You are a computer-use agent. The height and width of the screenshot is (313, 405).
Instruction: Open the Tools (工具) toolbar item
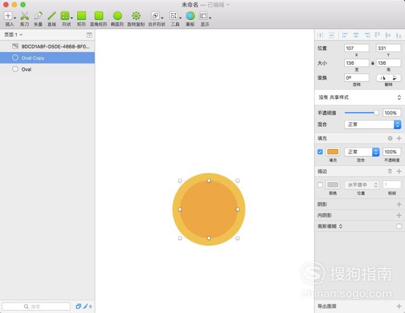(173, 16)
